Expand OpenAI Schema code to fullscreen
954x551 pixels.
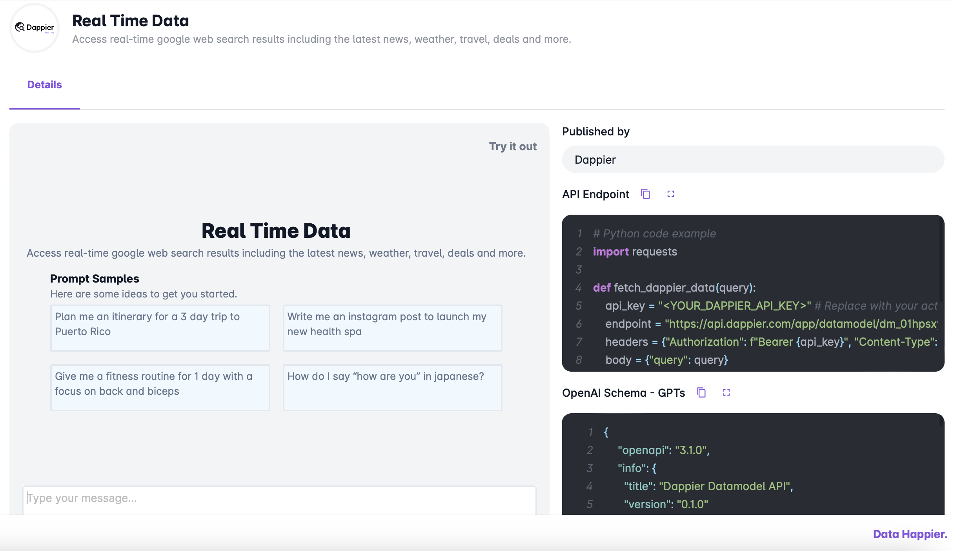pyautogui.click(x=726, y=392)
